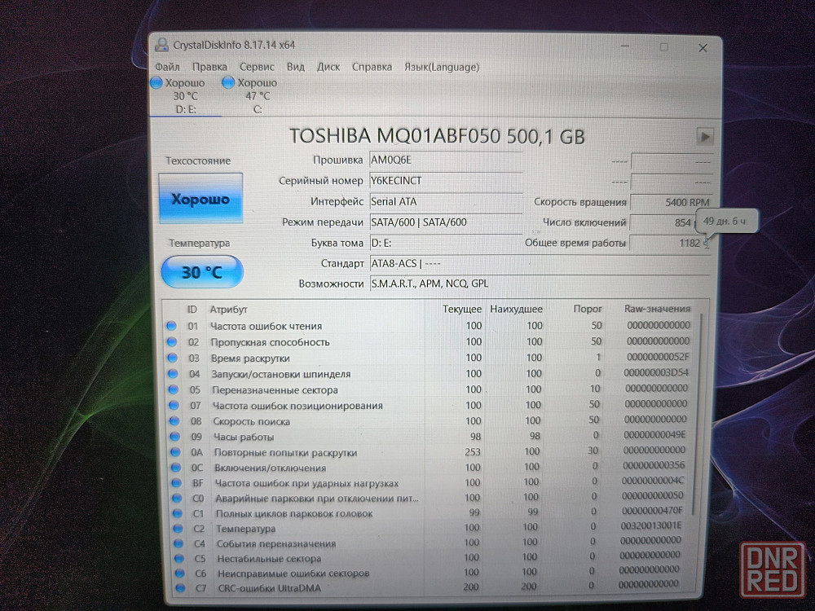Click status icon for Переназначенные сектора row
This screenshot has height=611, width=815.
click(174, 389)
